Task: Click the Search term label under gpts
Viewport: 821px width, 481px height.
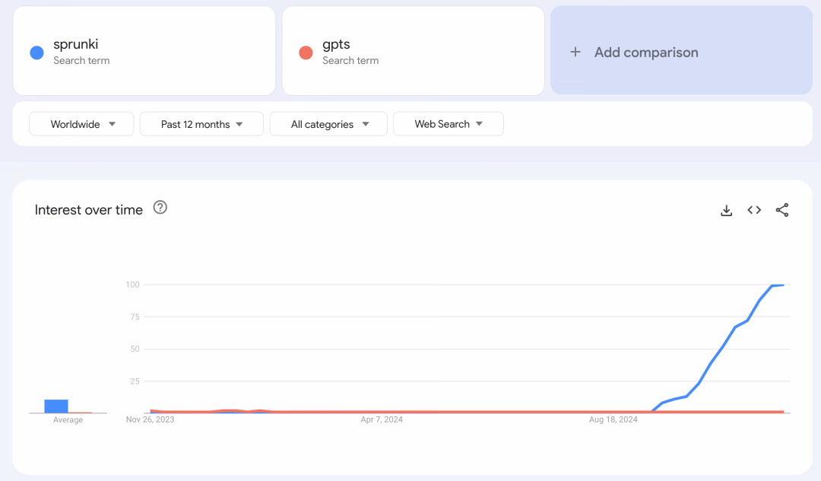Action: pyautogui.click(x=350, y=60)
